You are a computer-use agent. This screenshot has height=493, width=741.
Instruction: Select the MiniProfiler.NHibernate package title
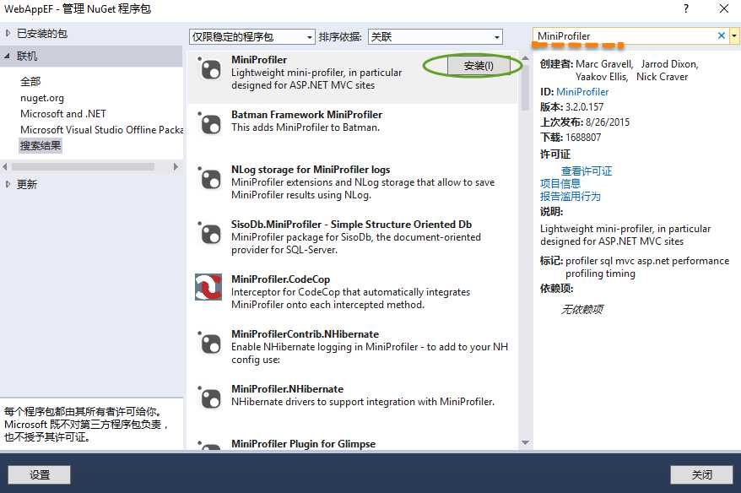pyautogui.click(x=287, y=388)
